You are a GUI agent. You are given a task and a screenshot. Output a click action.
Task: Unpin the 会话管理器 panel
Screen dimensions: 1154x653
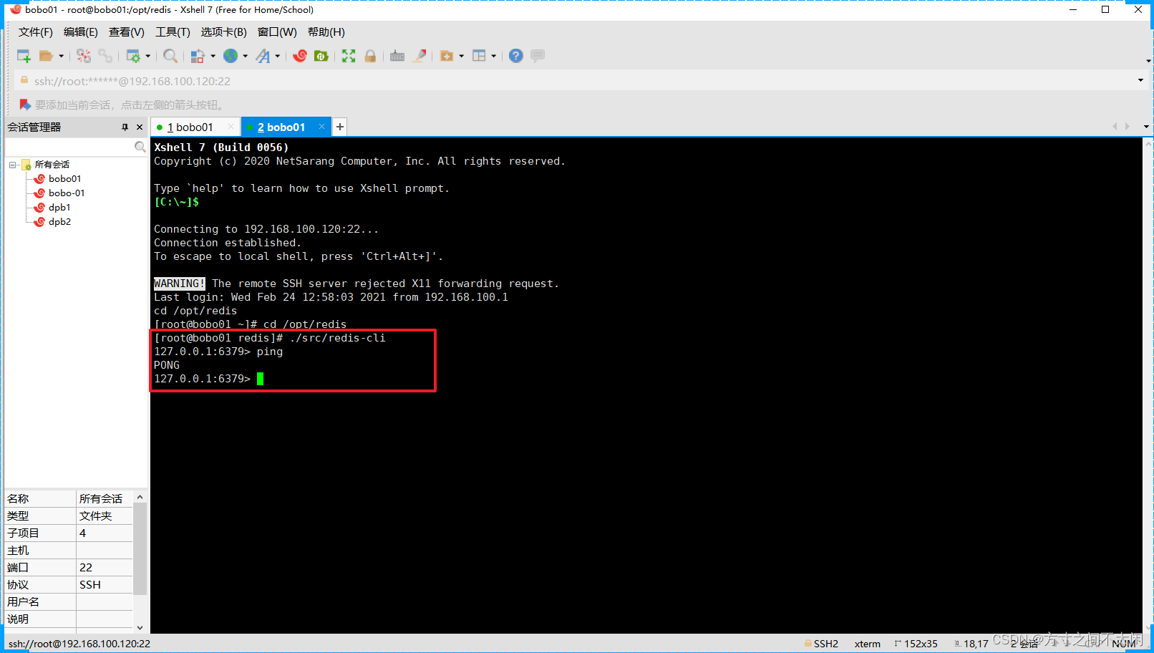click(126, 127)
